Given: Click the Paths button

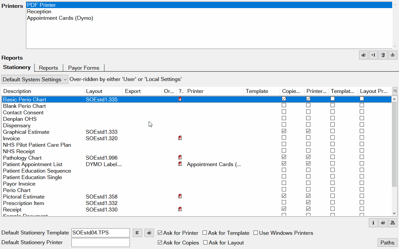Looking at the screenshot, I should 387,243.
